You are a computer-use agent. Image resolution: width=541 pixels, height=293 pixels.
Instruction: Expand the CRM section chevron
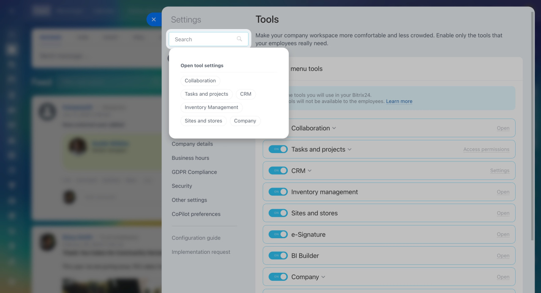[309, 171]
